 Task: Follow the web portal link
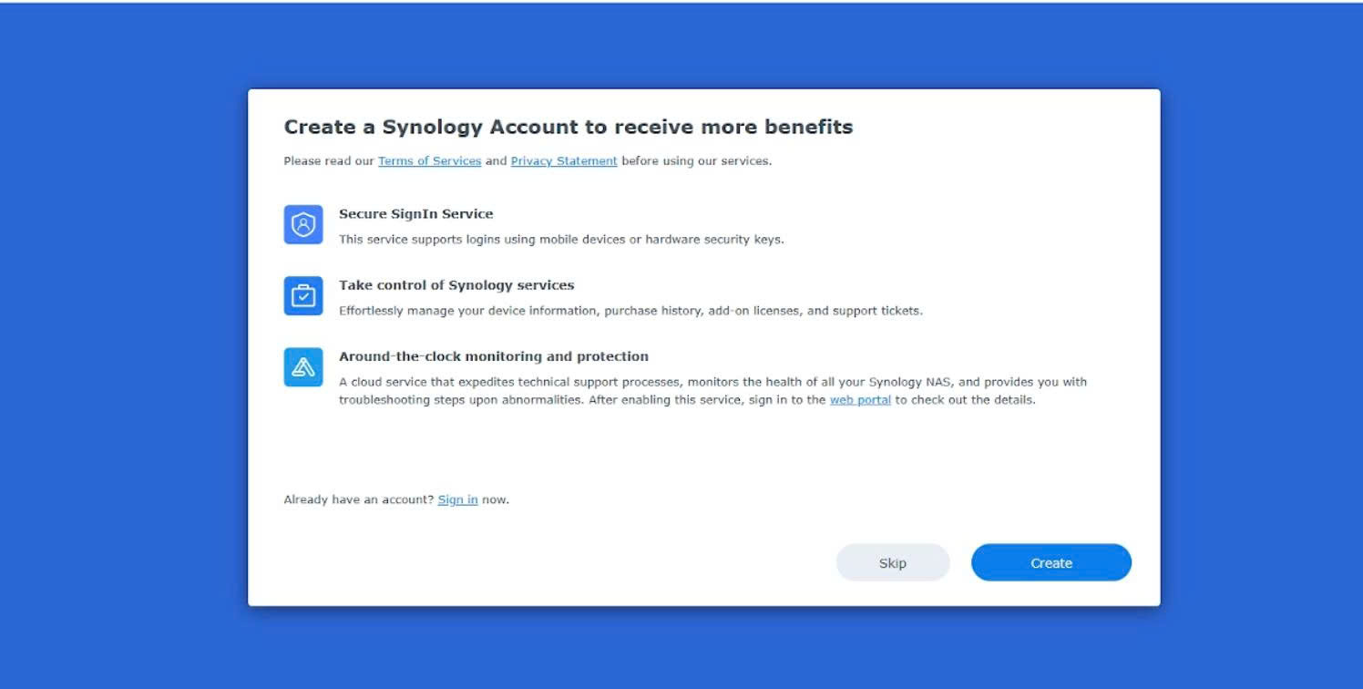tap(860, 400)
